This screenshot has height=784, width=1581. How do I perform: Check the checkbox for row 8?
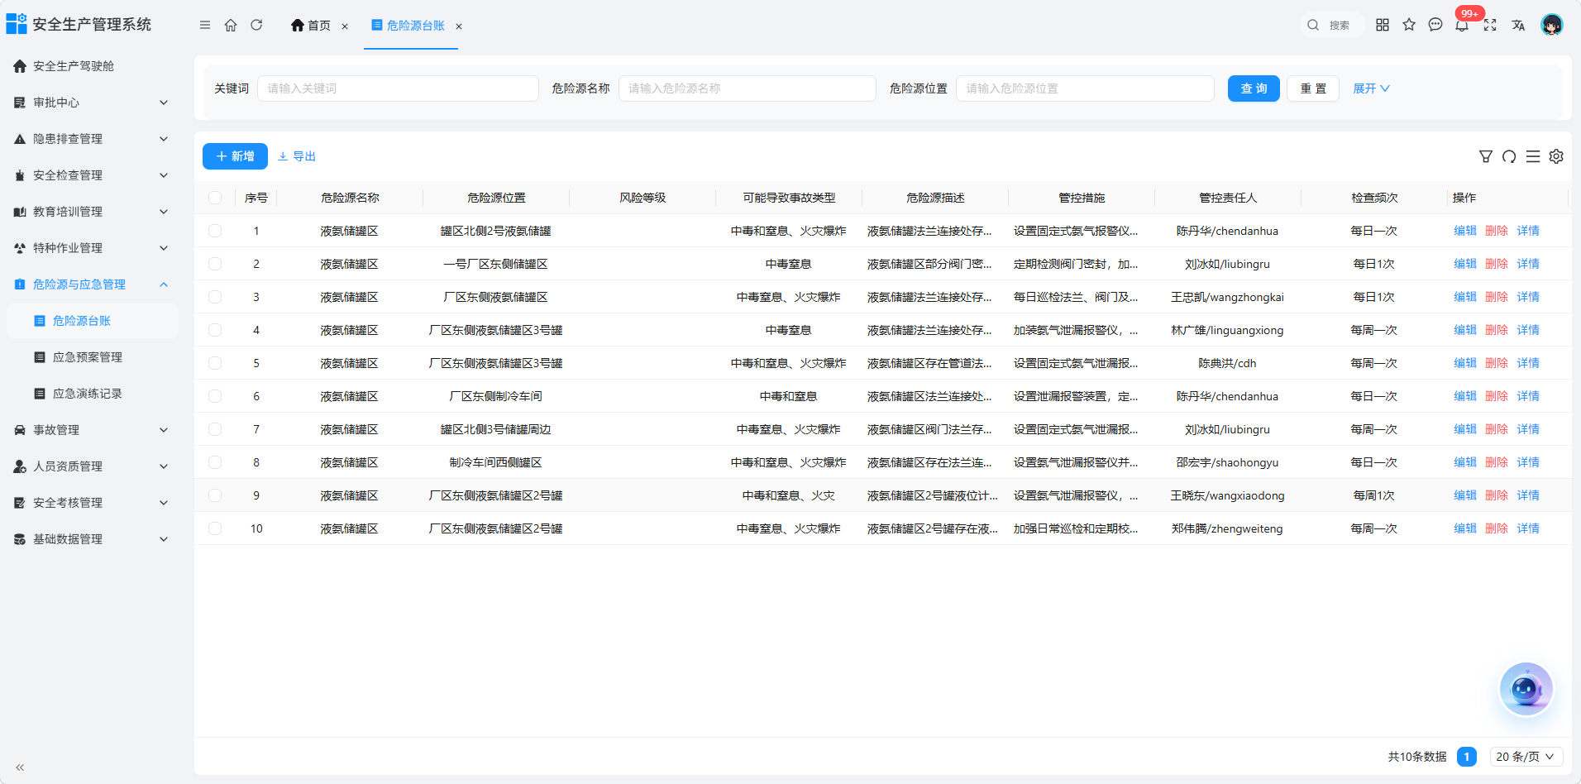coord(215,462)
